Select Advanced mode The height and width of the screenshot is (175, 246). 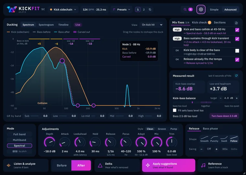[x=230, y=10]
